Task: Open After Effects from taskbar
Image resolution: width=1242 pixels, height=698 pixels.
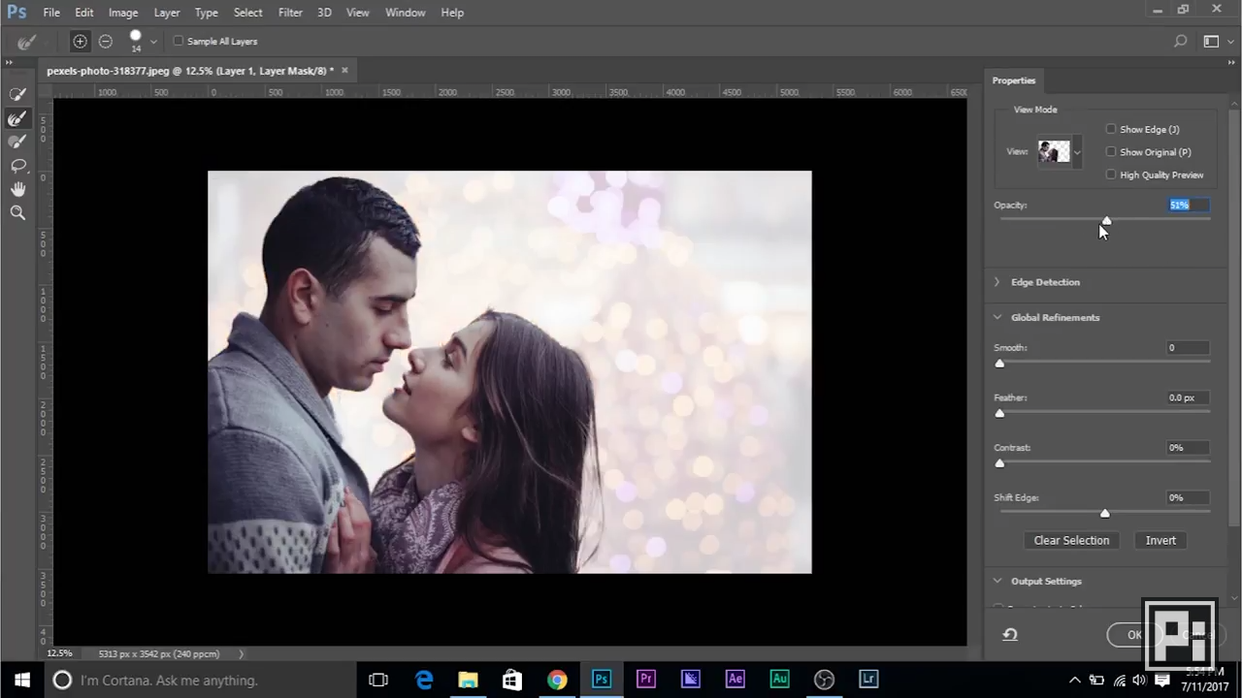Action: tap(735, 680)
